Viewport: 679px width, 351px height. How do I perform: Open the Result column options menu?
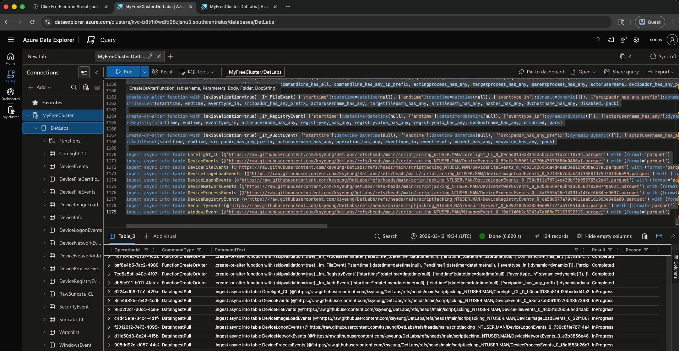[x=617, y=250]
